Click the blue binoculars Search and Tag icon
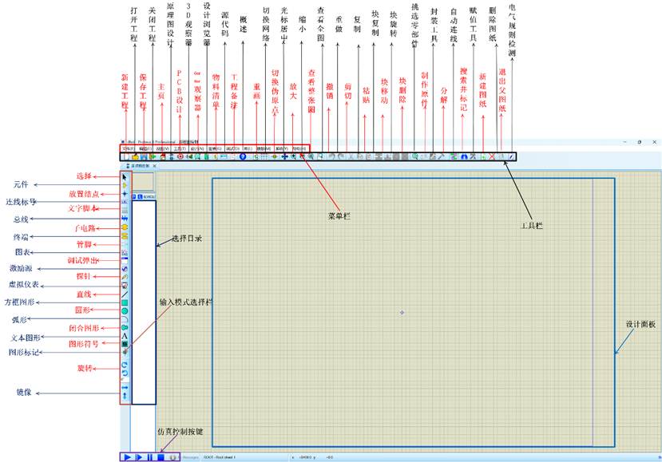Screen dimensions: 662x462 point(464,156)
